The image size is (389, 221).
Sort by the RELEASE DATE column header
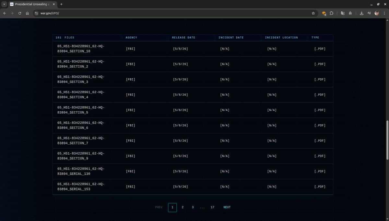[x=183, y=38]
